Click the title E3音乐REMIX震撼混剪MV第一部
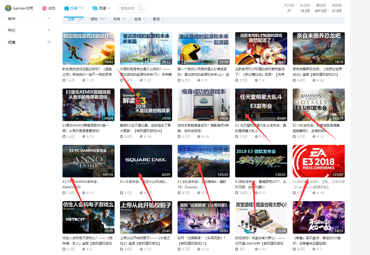This screenshot has width=370, height=255. pyautogui.click(x=86, y=128)
